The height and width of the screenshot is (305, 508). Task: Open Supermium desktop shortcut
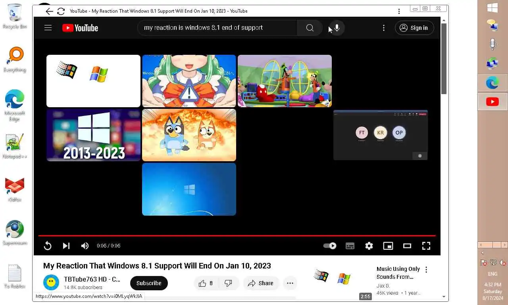pyautogui.click(x=15, y=233)
